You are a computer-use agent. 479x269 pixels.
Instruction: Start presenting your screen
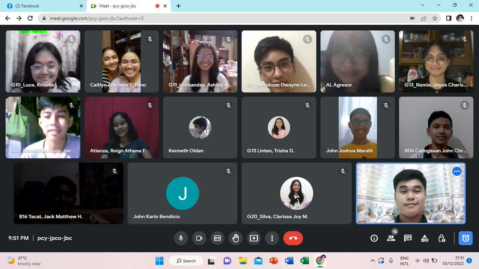[254, 238]
